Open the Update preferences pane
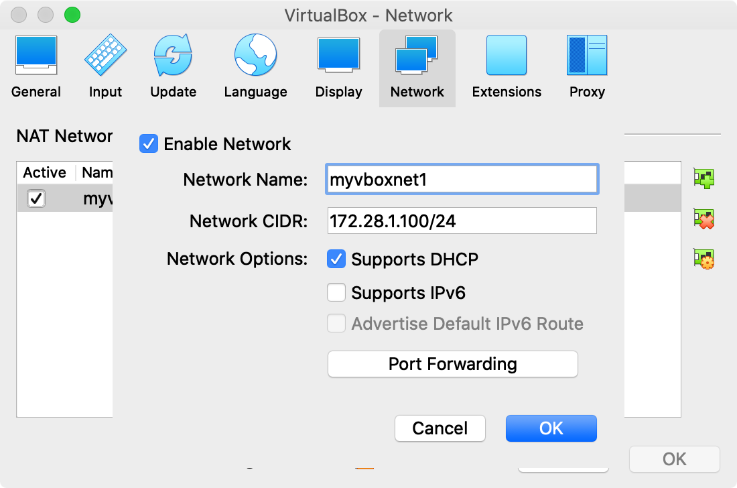 [173, 67]
